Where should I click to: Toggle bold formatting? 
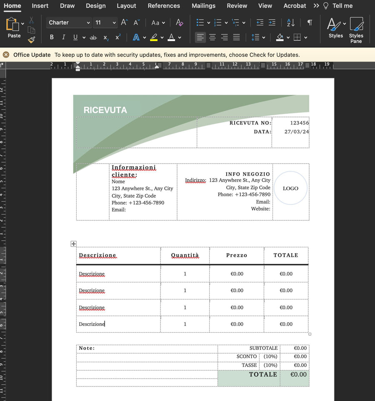pyautogui.click(x=52, y=37)
